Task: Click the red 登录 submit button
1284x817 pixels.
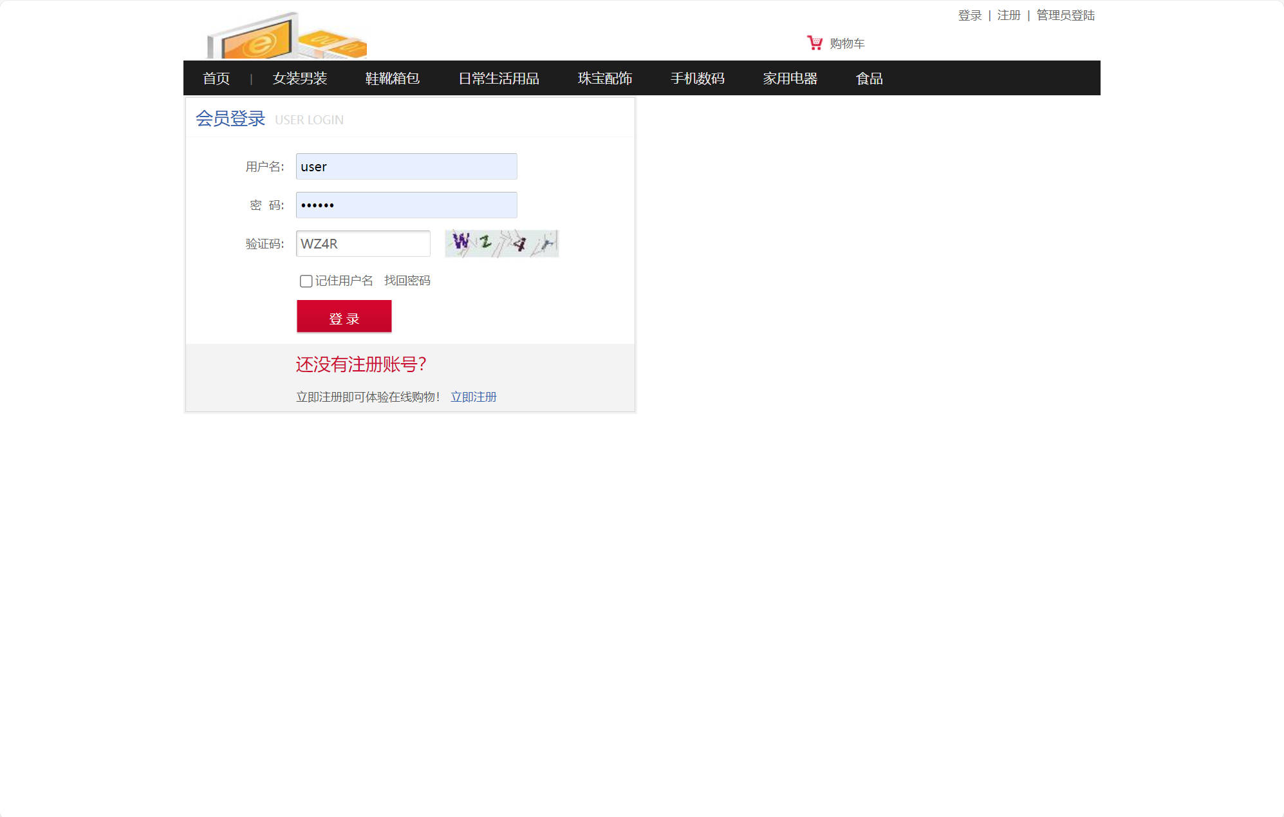Action: (344, 316)
